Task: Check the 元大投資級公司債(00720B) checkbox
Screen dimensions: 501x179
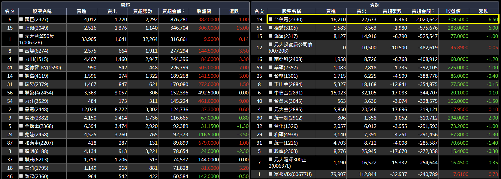Action: tap(270, 44)
